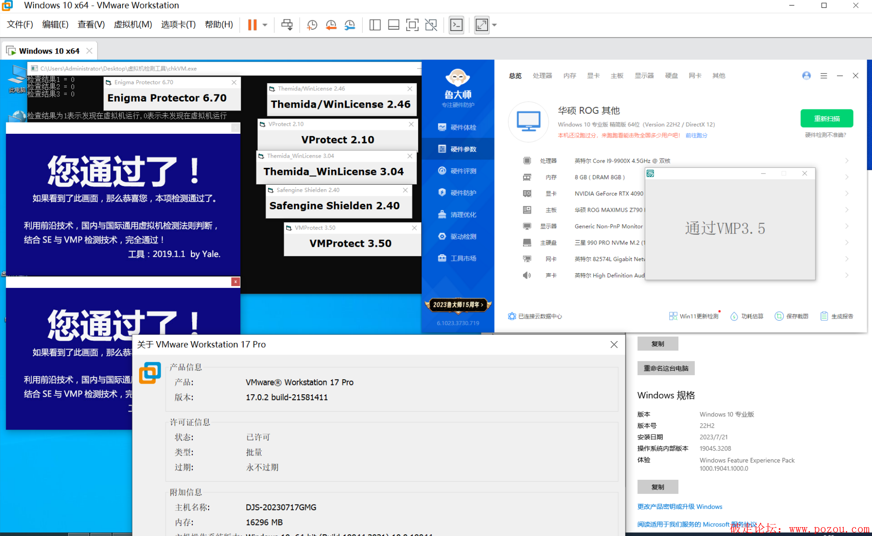This screenshot has height=536, width=872.
Task: Open the 文件(F) menu
Action: tap(20, 24)
